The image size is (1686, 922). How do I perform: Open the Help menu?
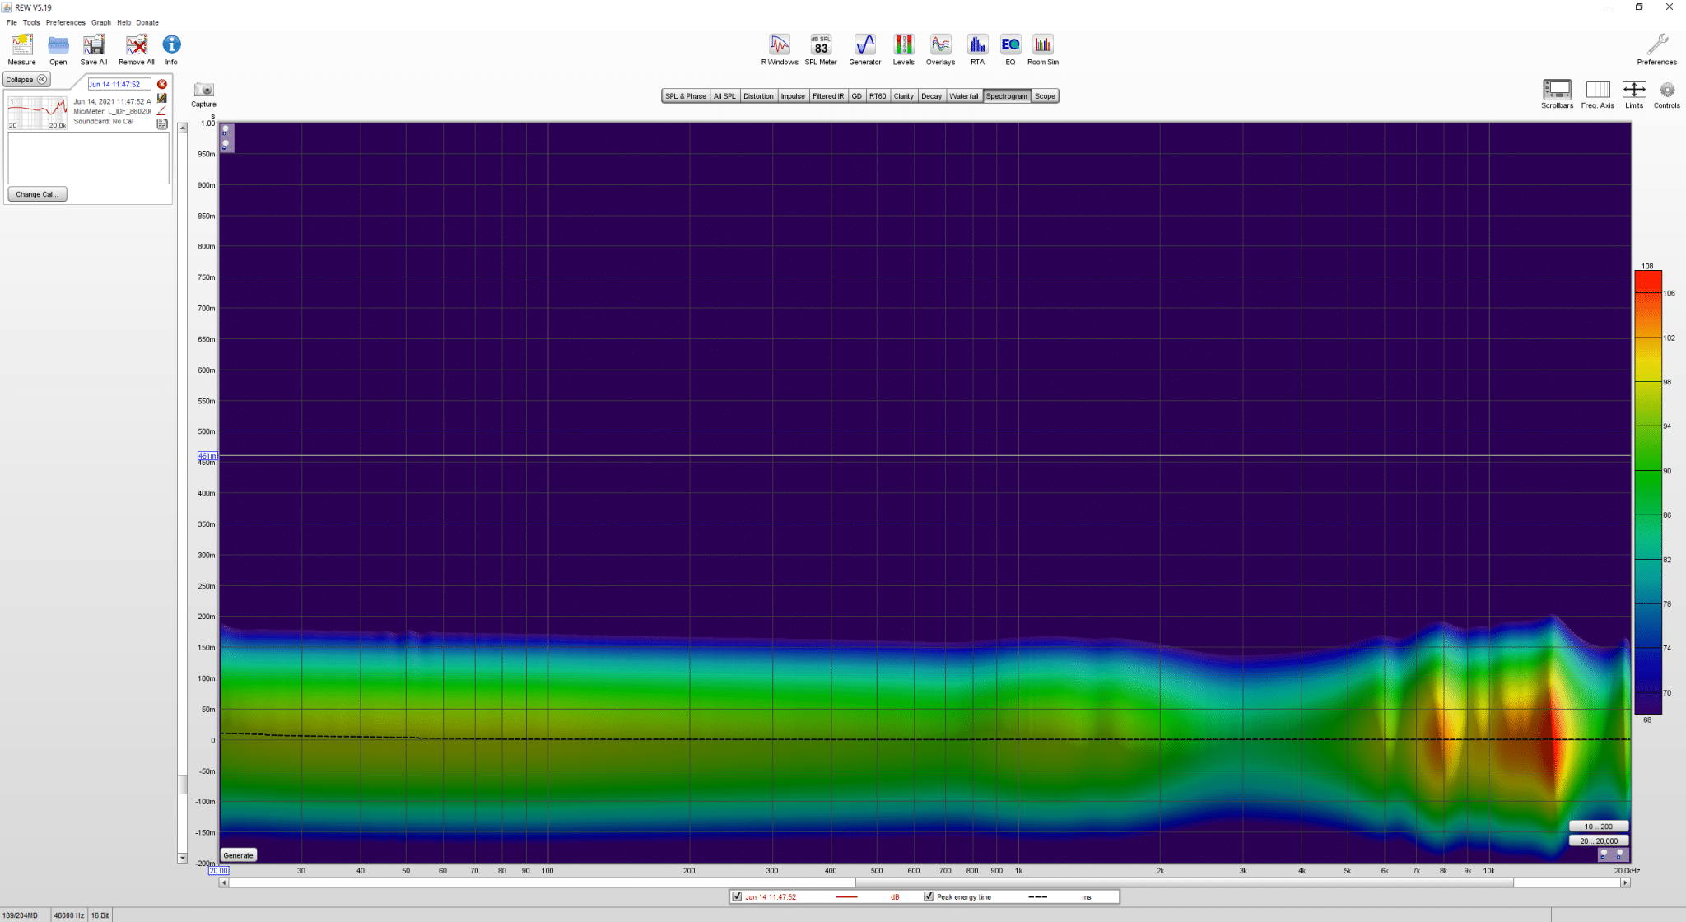pyautogui.click(x=123, y=22)
